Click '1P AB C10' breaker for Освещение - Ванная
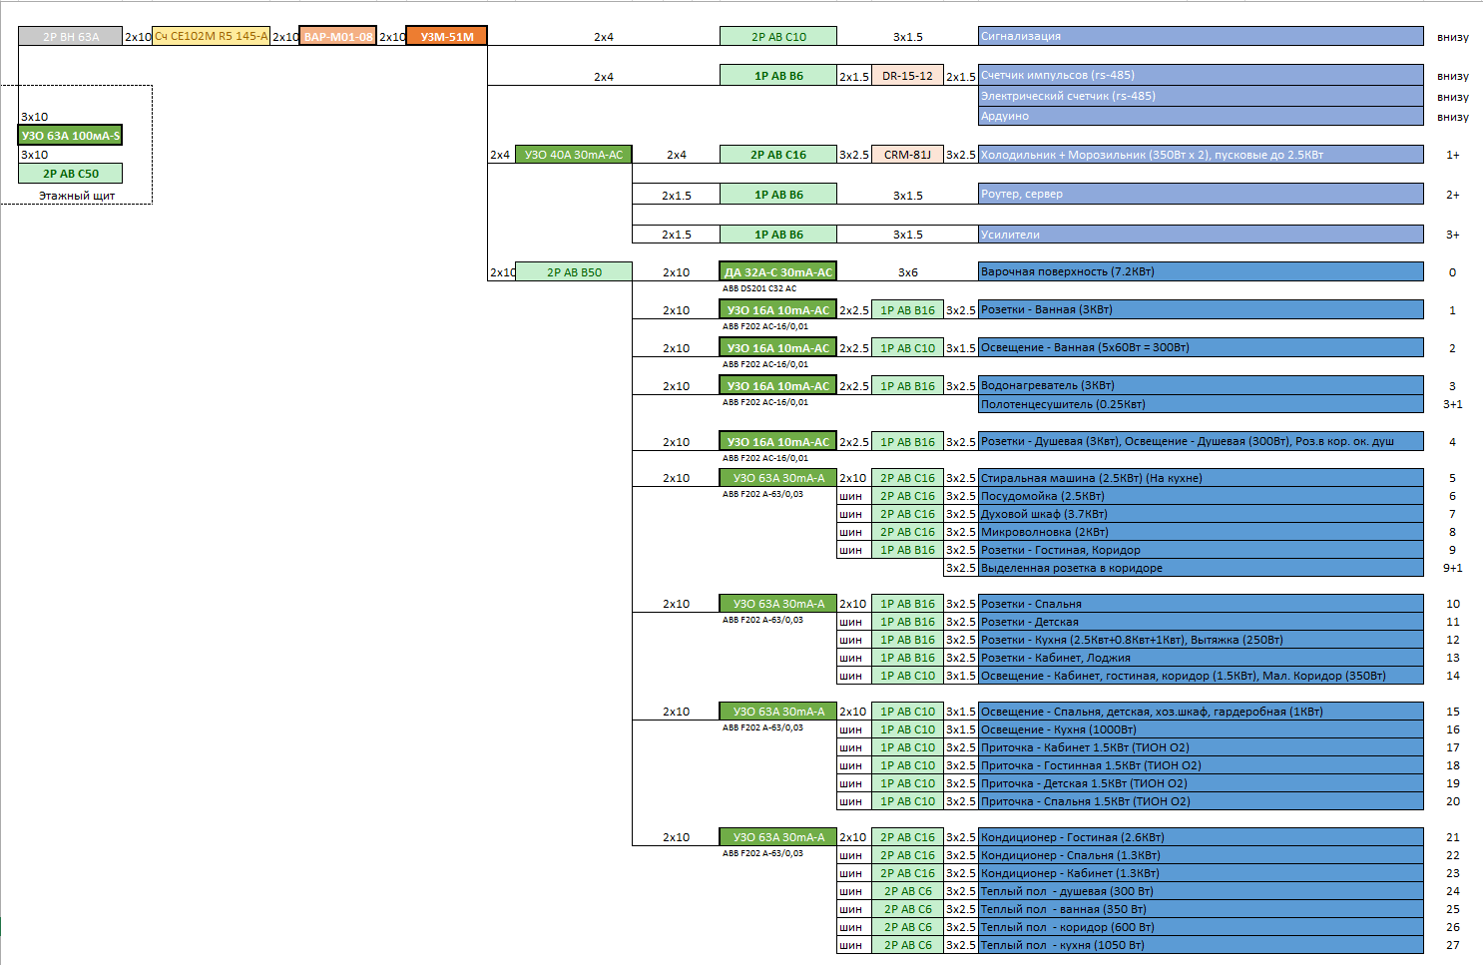The width and height of the screenshot is (1483, 965). pos(908,347)
